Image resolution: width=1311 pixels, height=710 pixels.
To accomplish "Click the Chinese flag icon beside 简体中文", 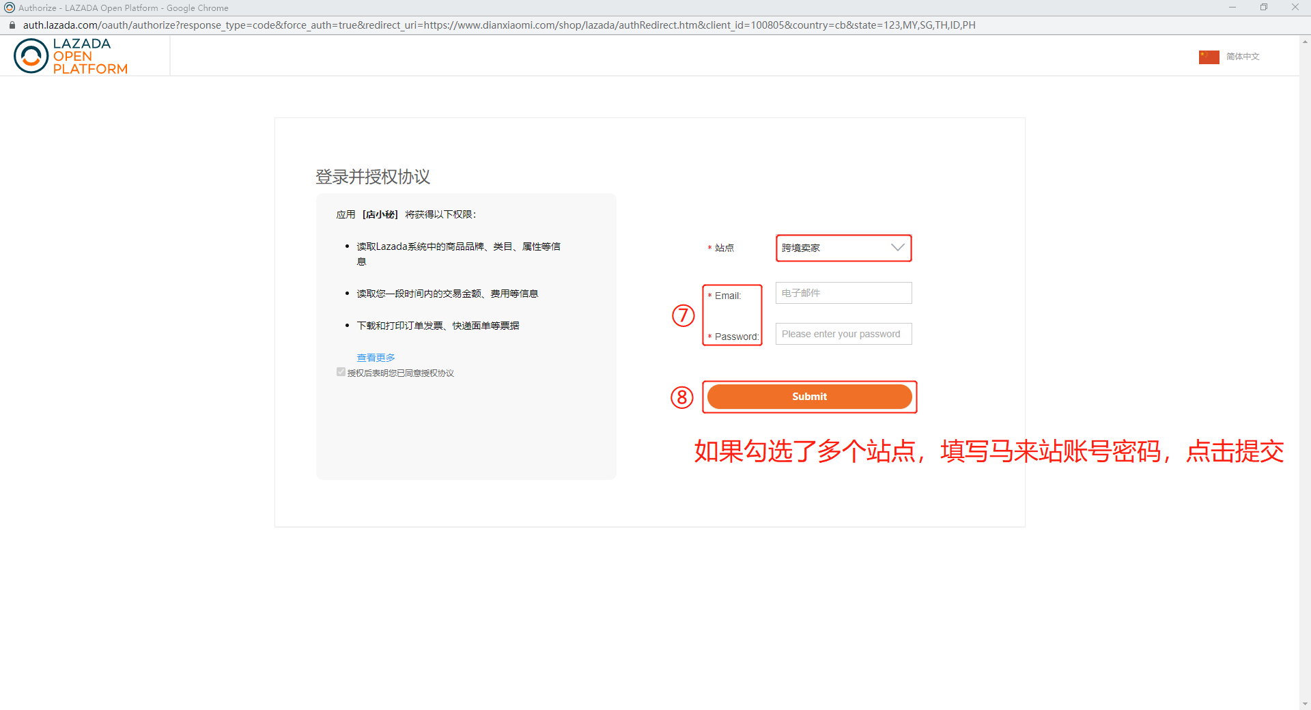I will [x=1209, y=57].
